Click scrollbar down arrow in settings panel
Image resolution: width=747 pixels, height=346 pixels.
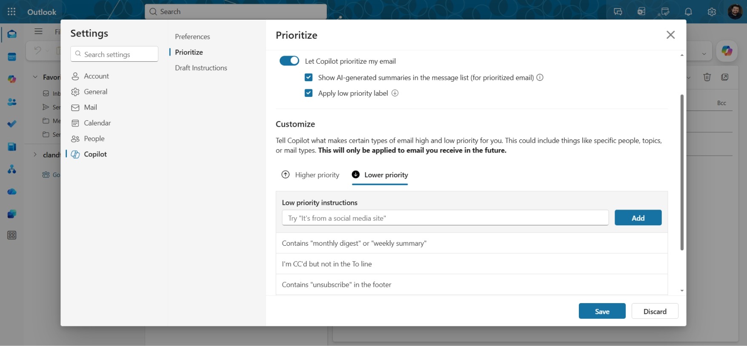coord(682,291)
